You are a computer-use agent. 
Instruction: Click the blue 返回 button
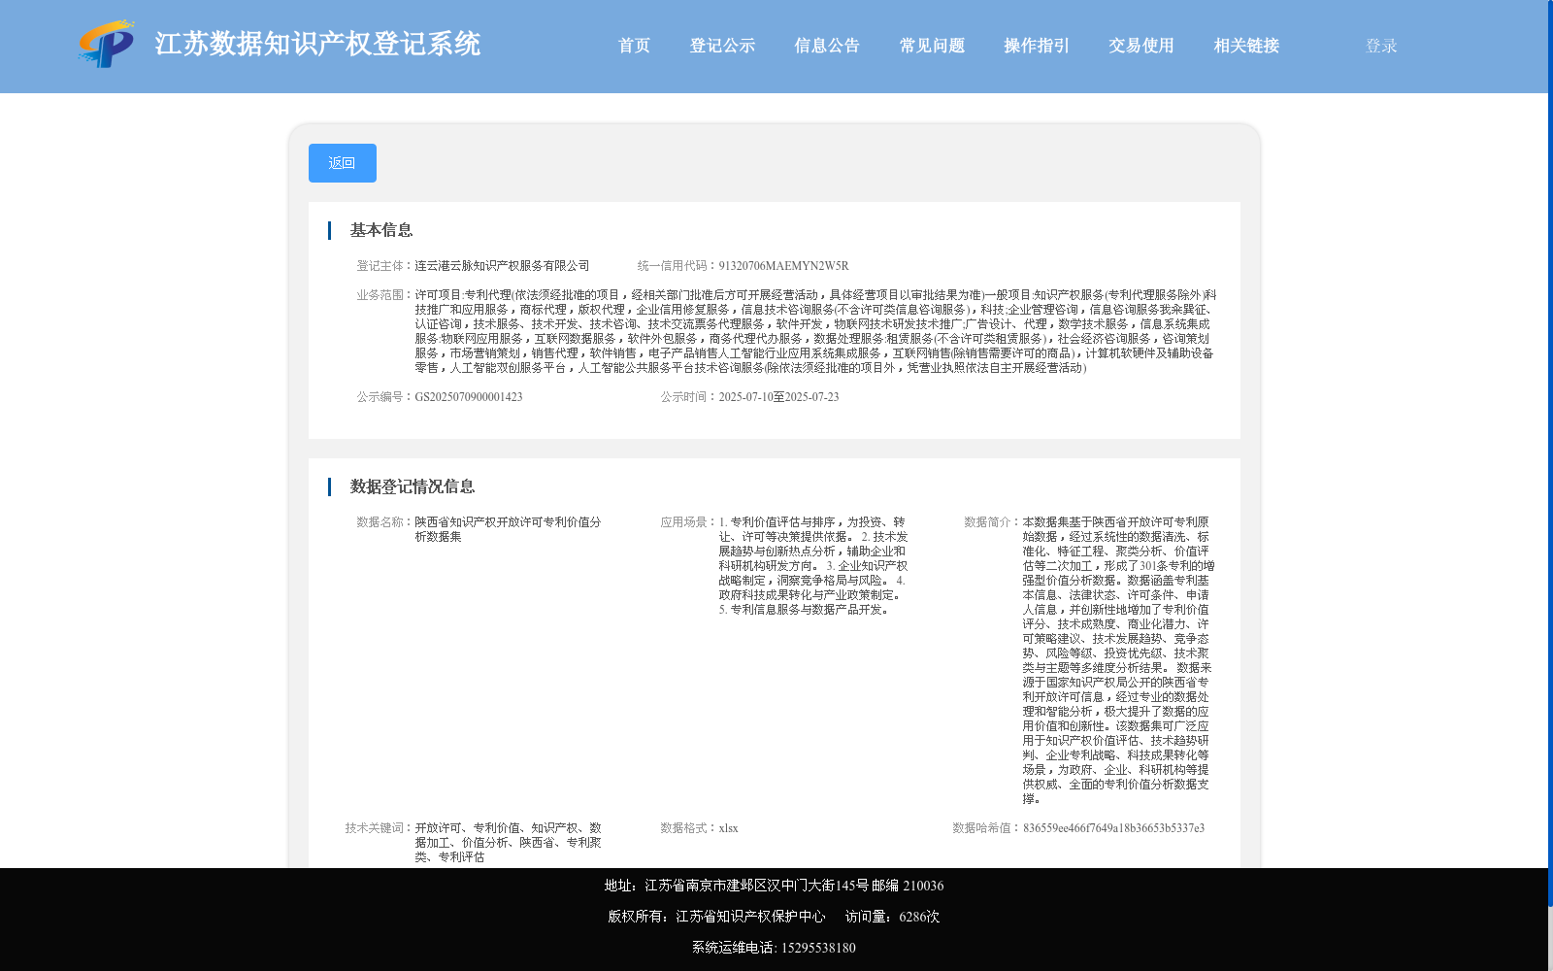(x=343, y=163)
